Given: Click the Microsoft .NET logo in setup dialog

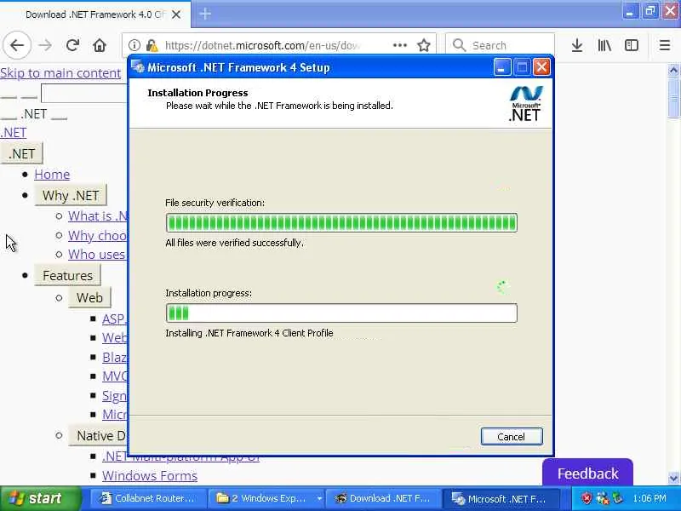Looking at the screenshot, I should point(525,103).
